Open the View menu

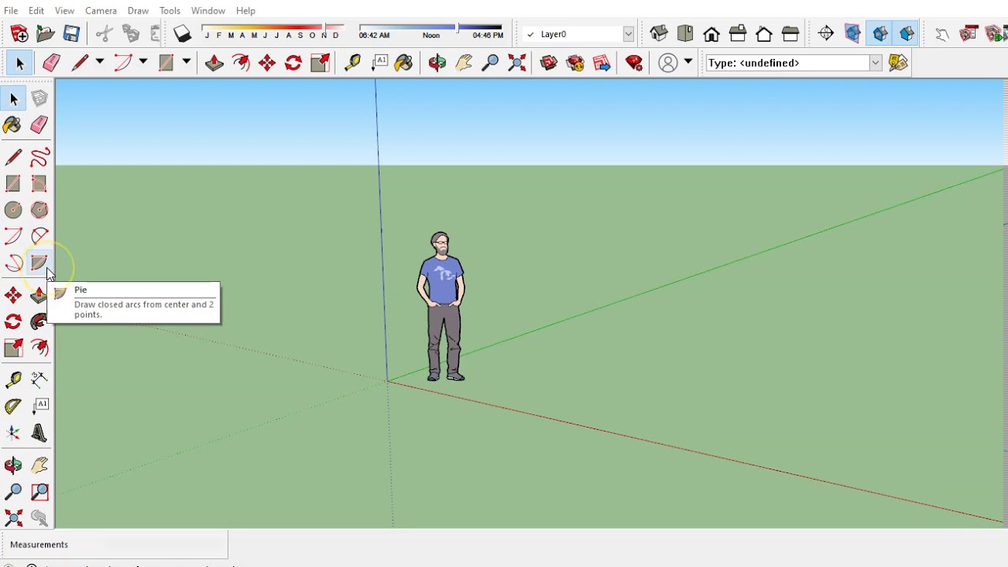[65, 10]
